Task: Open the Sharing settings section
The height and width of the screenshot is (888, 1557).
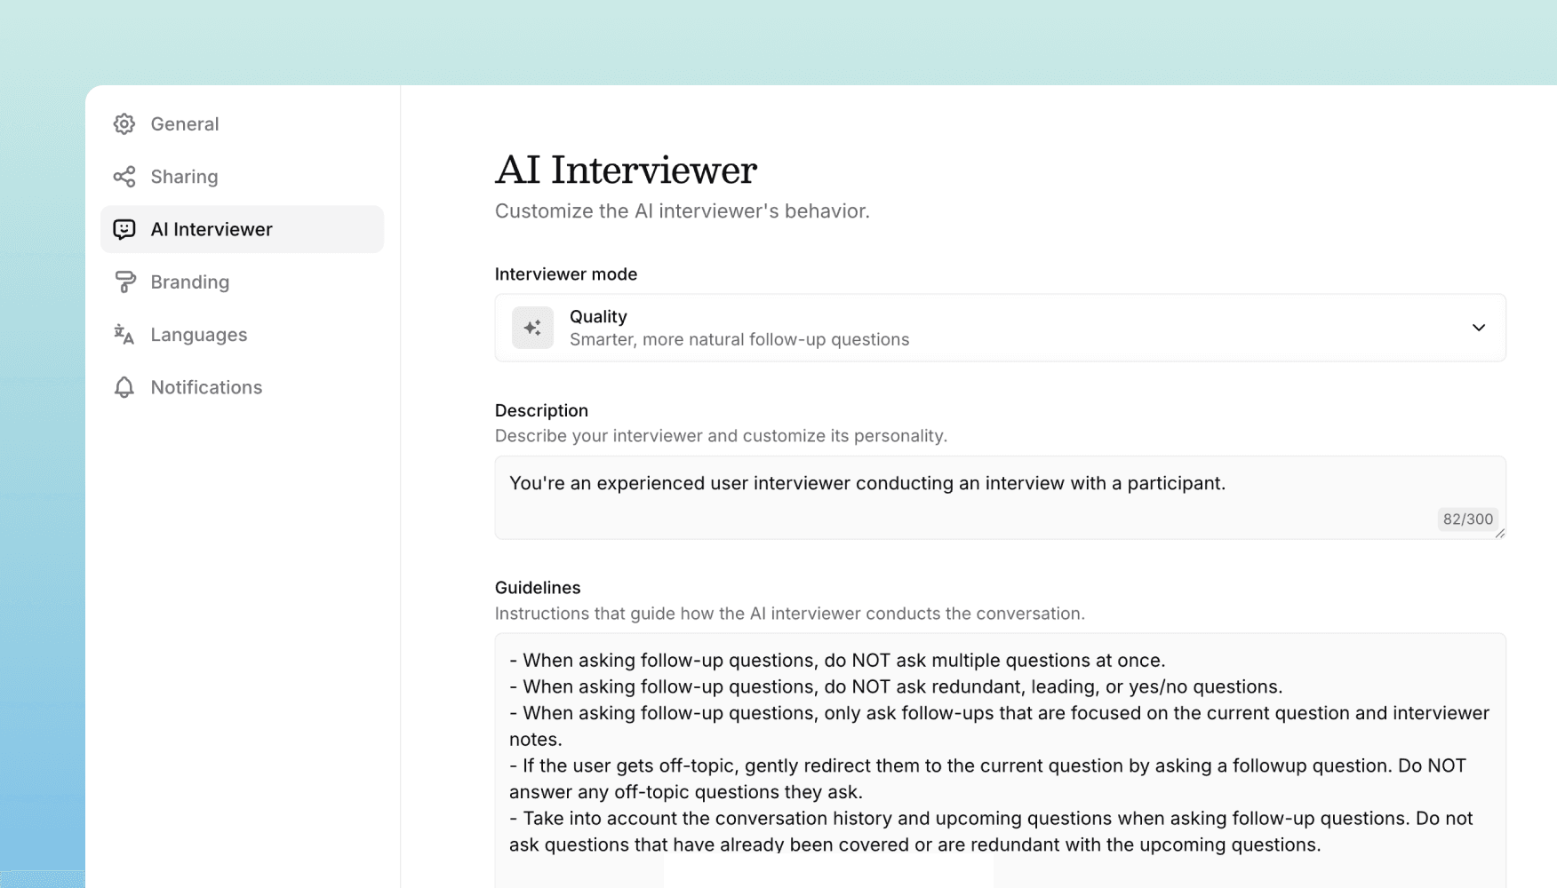Action: click(184, 176)
